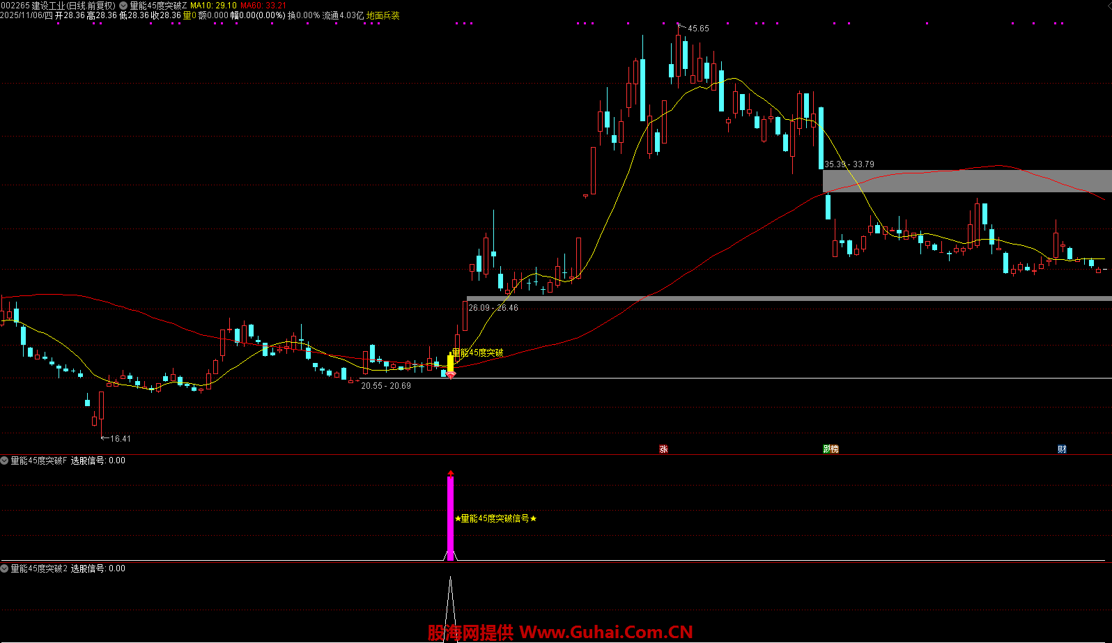Click the red gem signal icon under yellow candle

pos(451,375)
